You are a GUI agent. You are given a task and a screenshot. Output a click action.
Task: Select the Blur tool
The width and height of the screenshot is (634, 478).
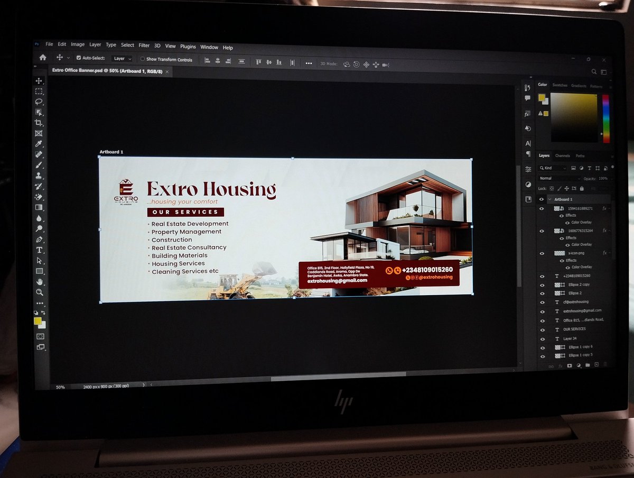pyautogui.click(x=39, y=218)
